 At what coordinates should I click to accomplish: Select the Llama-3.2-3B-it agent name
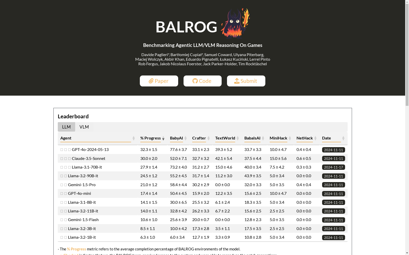(x=82, y=228)
